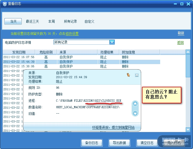Select log row 2011-03-22 15:38:06
The image size is (193, 149).
click(x=81, y=66)
